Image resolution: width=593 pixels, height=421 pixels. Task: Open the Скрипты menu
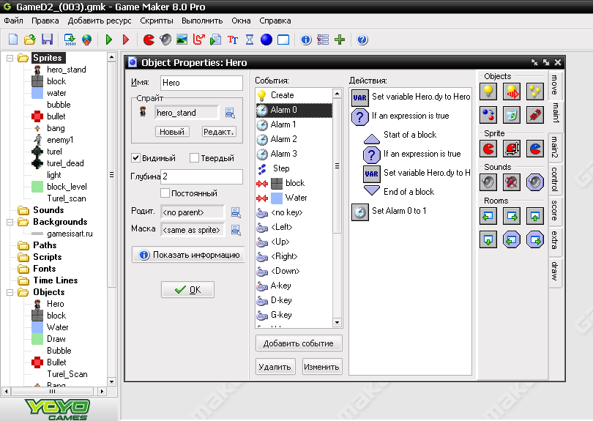pyautogui.click(x=156, y=21)
